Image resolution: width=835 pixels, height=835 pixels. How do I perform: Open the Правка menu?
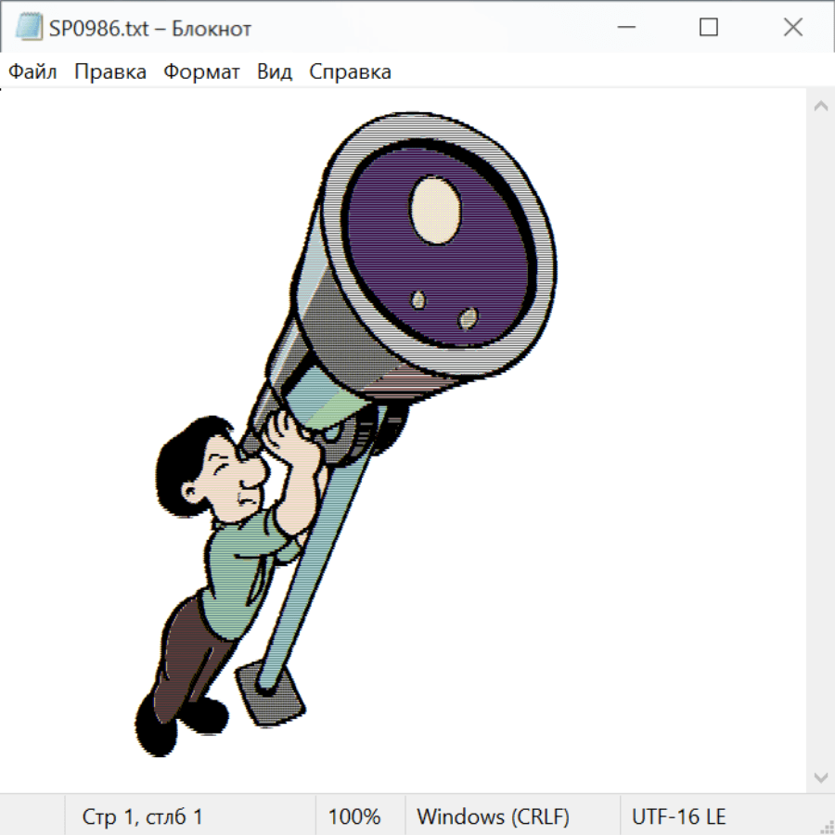point(110,72)
